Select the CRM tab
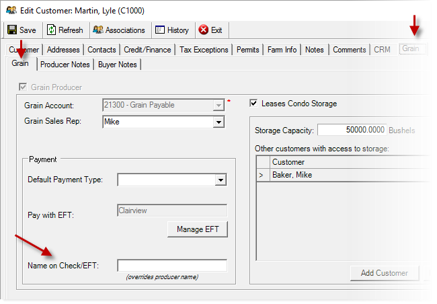The height and width of the screenshot is (304, 437). tap(382, 50)
